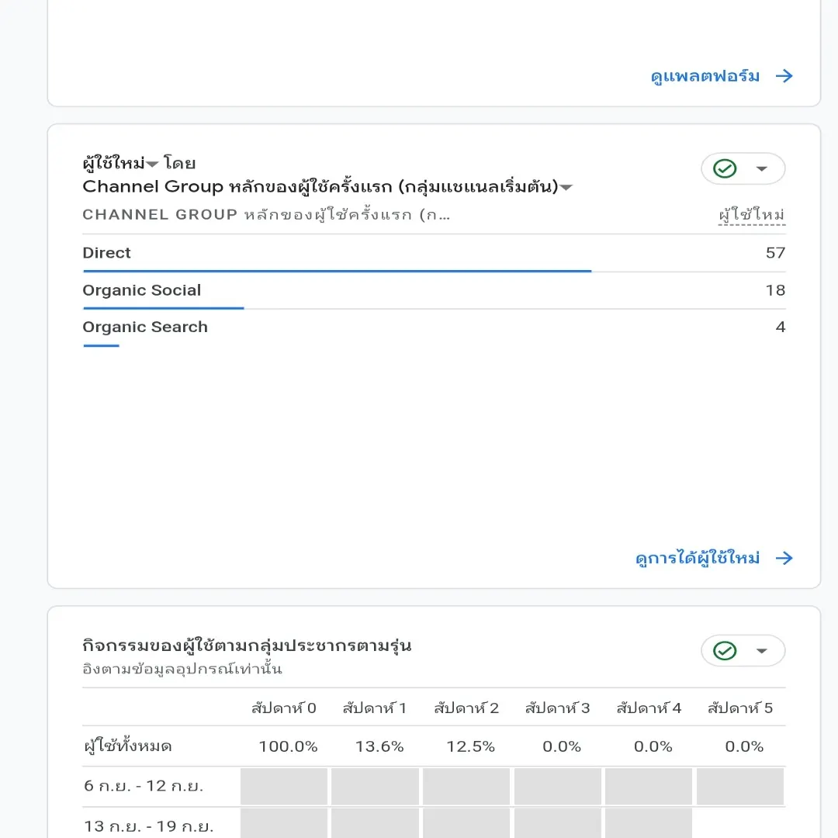Click the 12.5% retention cell
The image size is (838, 838).
point(471,746)
